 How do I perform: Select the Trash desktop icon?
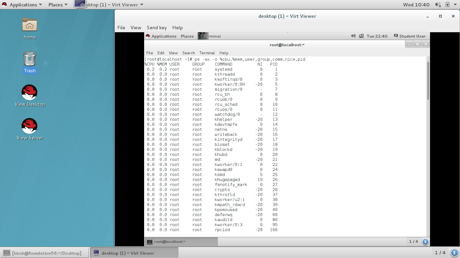30,58
